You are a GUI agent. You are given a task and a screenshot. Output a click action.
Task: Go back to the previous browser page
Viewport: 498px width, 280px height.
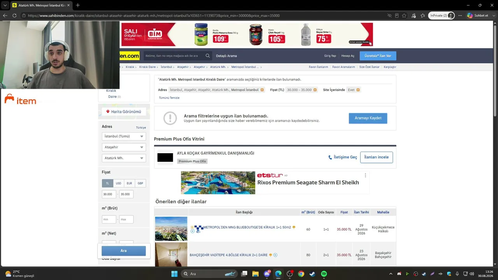(5, 16)
